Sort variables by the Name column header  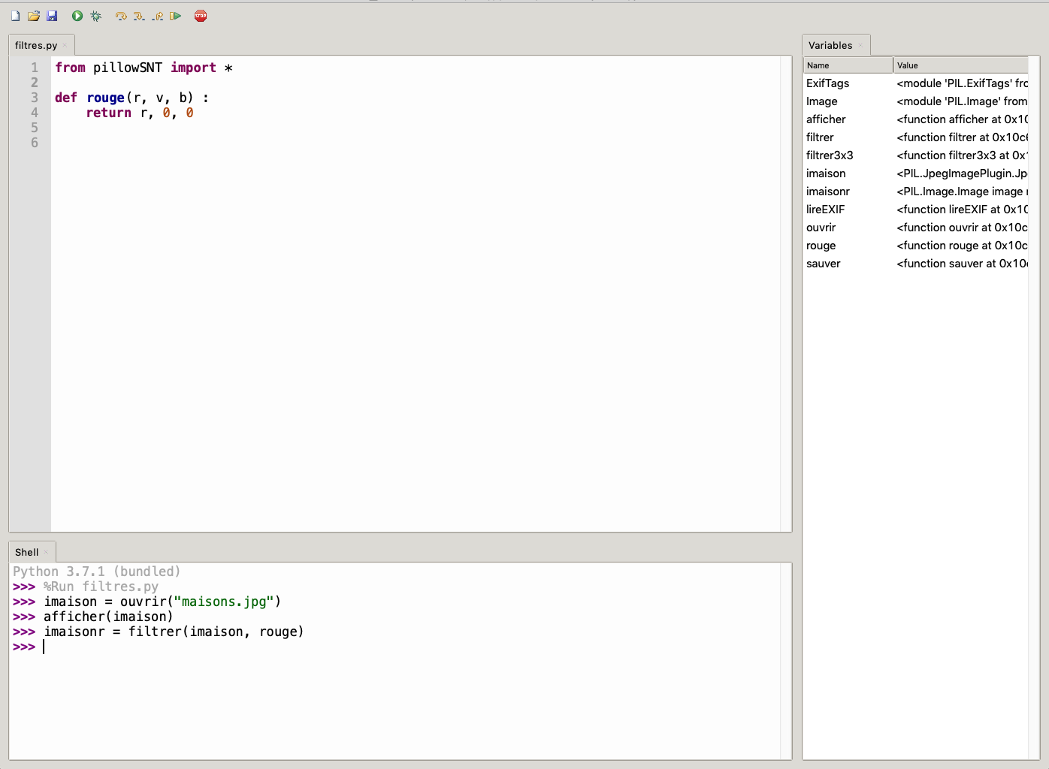[848, 65]
